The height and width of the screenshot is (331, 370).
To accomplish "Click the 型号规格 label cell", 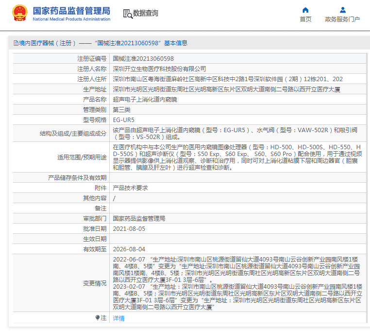I will [95, 120].
